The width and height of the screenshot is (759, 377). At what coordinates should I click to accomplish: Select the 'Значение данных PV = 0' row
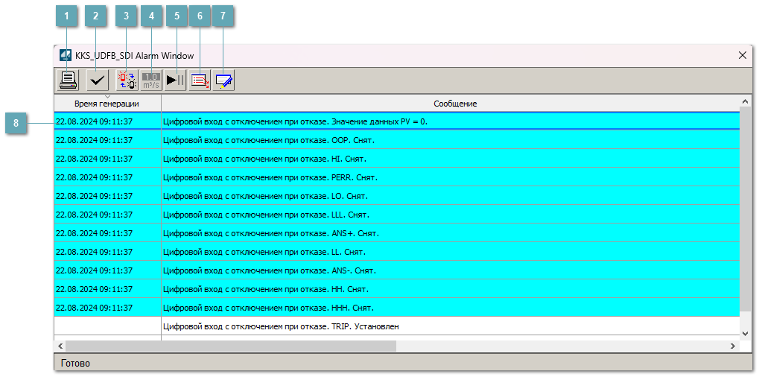[295, 121]
